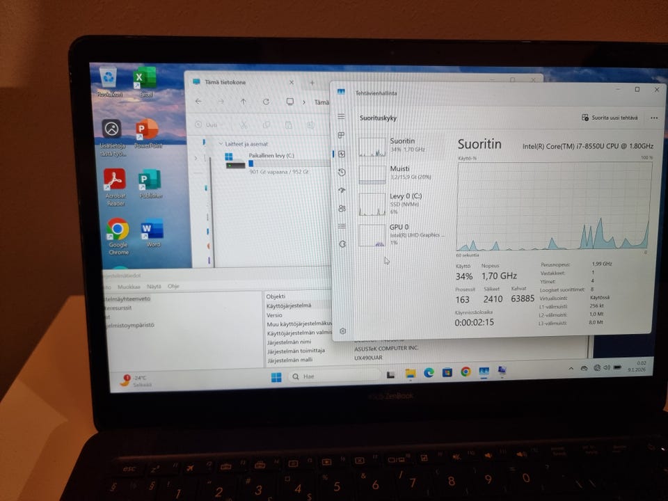The image size is (668, 501).
Task: Click 'Suorita uusi tehtävä' button
Action: coord(610,118)
